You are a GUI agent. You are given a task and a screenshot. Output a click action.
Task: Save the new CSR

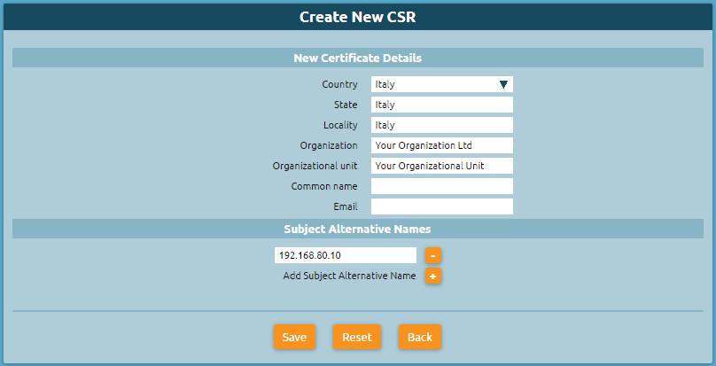[294, 338]
